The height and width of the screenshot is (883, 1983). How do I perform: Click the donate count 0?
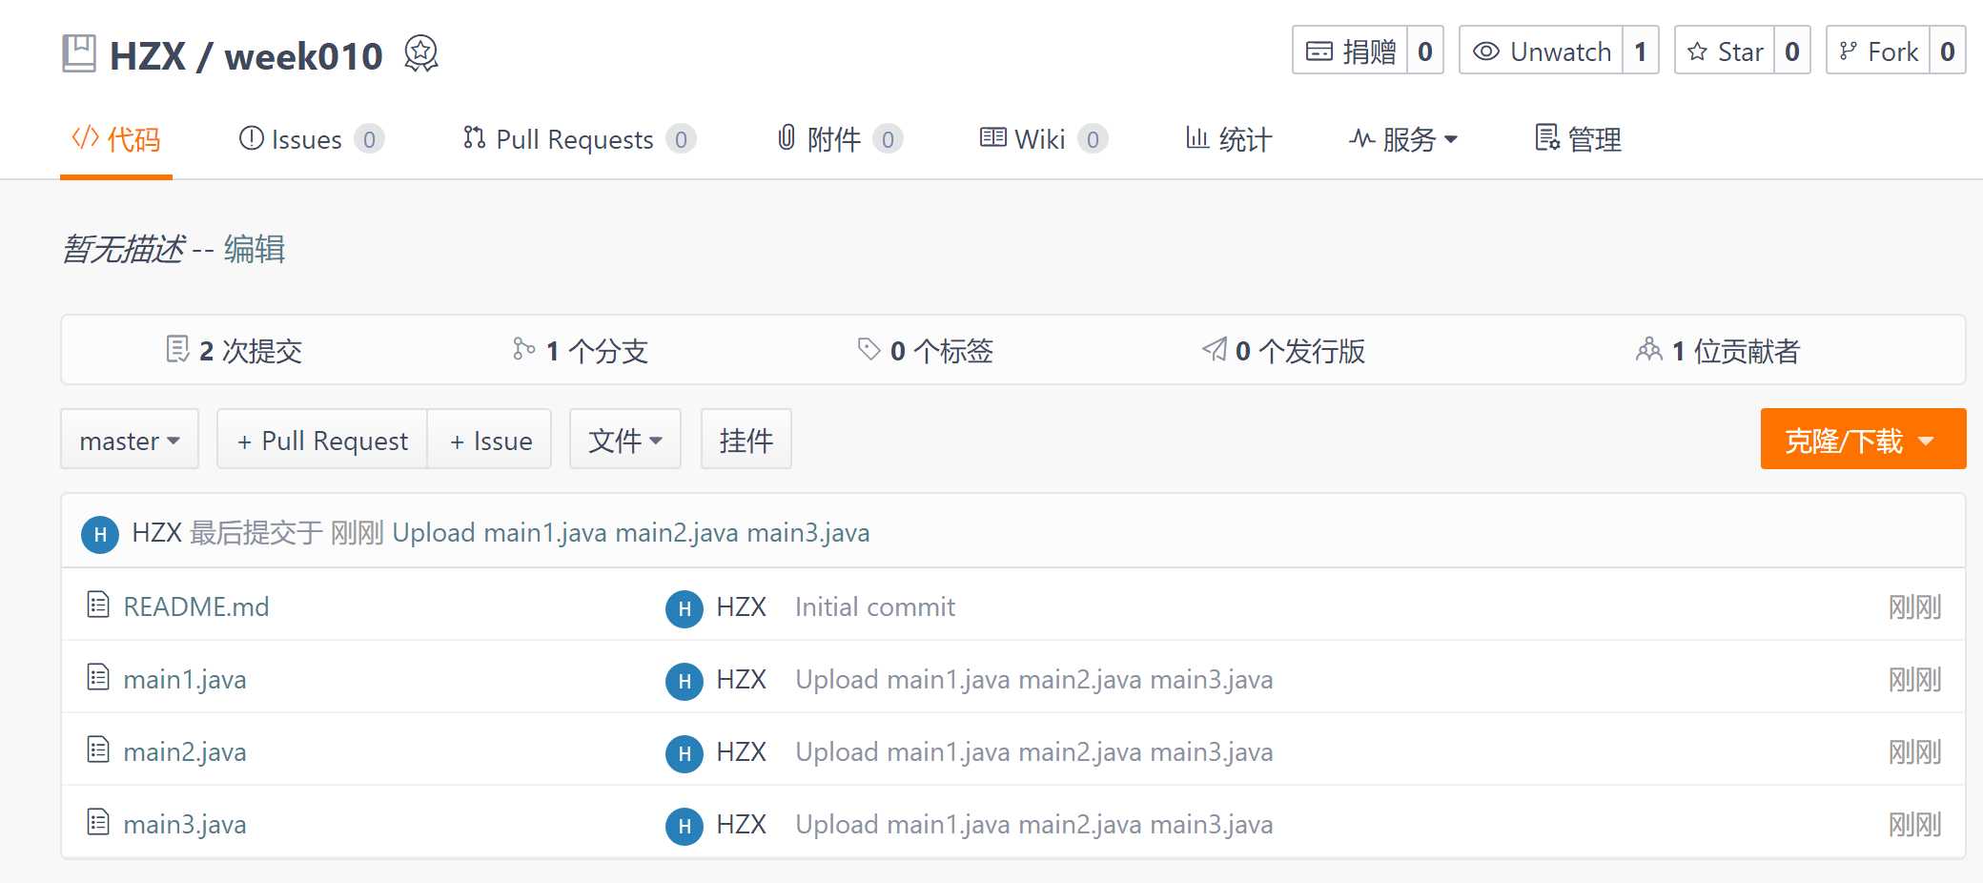(x=1425, y=51)
